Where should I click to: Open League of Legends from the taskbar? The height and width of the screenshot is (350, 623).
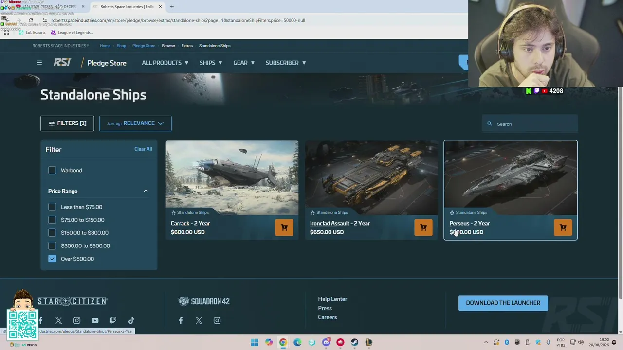coord(368,342)
